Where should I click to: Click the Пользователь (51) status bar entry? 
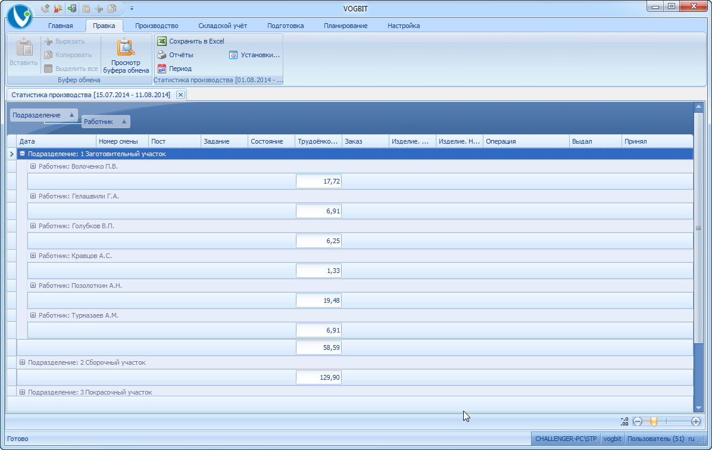(655, 439)
